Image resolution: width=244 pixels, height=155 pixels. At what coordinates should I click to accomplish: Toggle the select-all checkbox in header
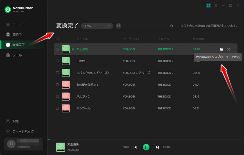click(57, 39)
